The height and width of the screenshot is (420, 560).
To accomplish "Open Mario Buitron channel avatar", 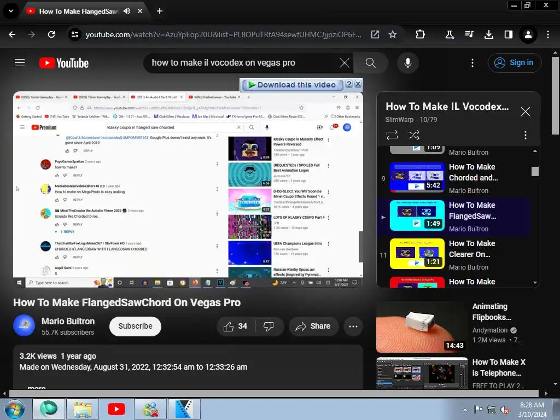I will [24, 325].
